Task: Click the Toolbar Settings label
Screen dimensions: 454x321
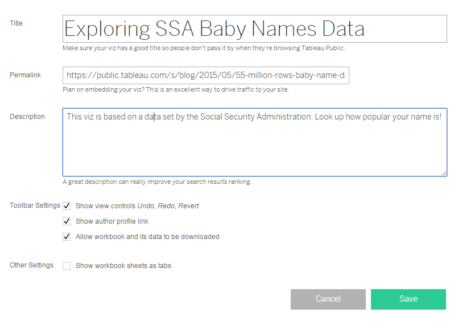Action: 35,205
